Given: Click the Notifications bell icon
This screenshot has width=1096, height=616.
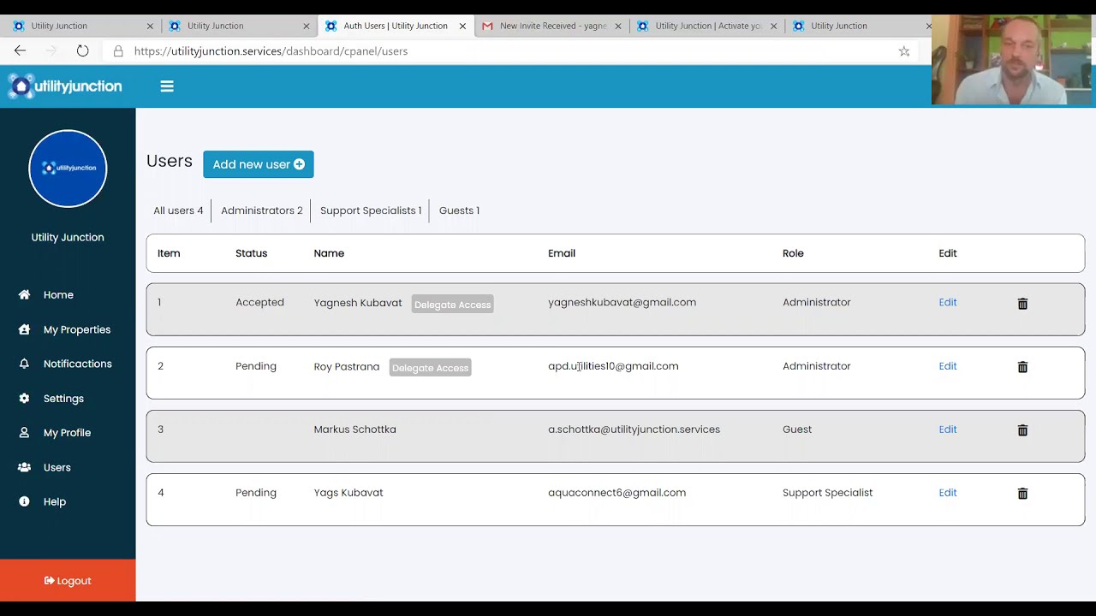Looking at the screenshot, I should (24, 364).
